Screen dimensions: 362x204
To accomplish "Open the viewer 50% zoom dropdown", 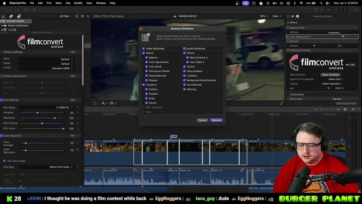I will tap(264, 16).
